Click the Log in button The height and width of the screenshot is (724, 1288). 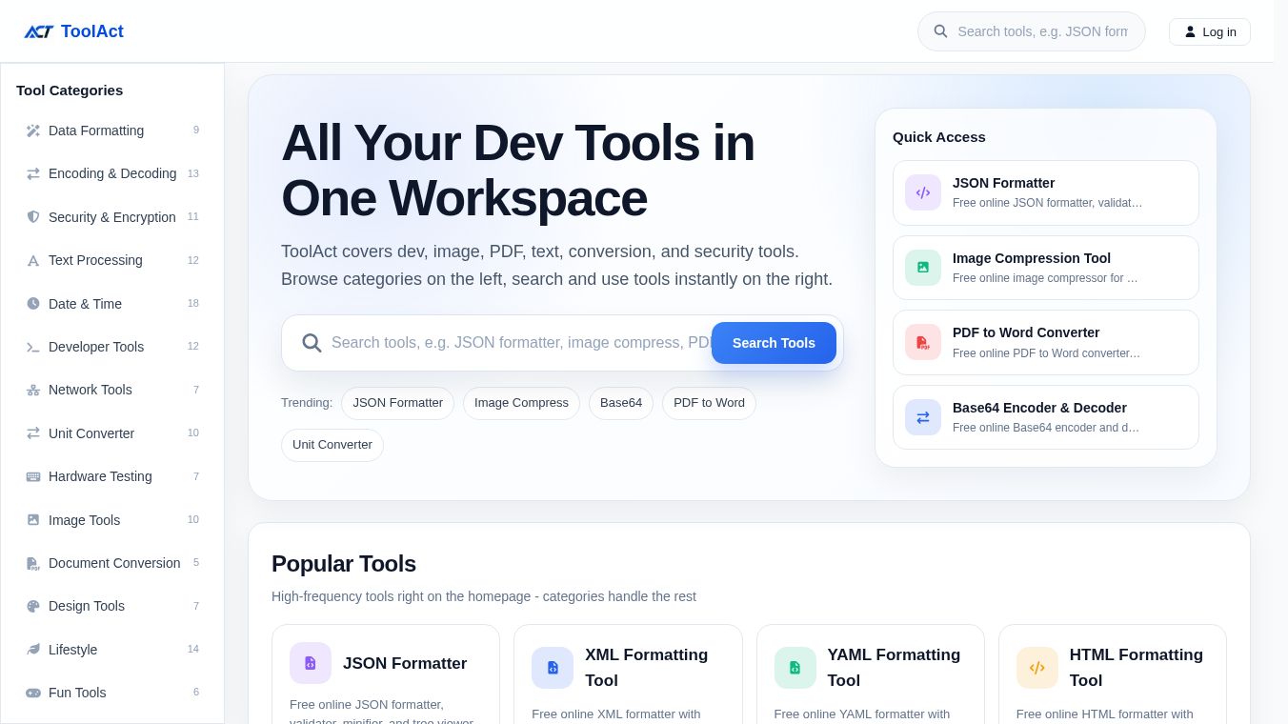[1209, 31]
